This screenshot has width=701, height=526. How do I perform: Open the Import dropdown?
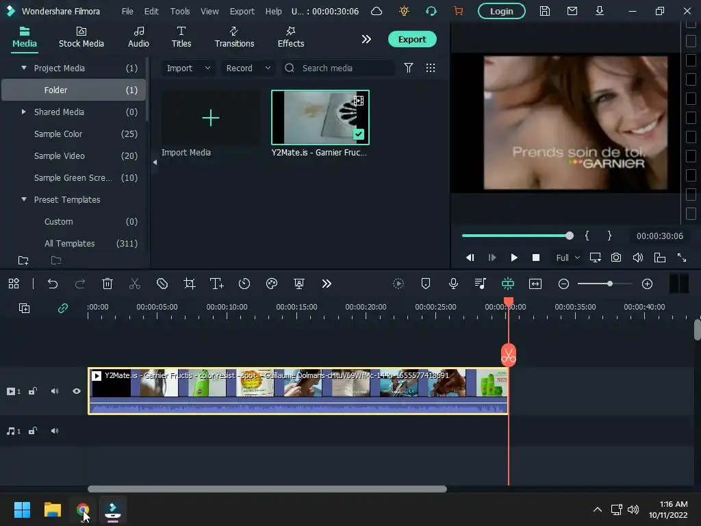(188, 68)
